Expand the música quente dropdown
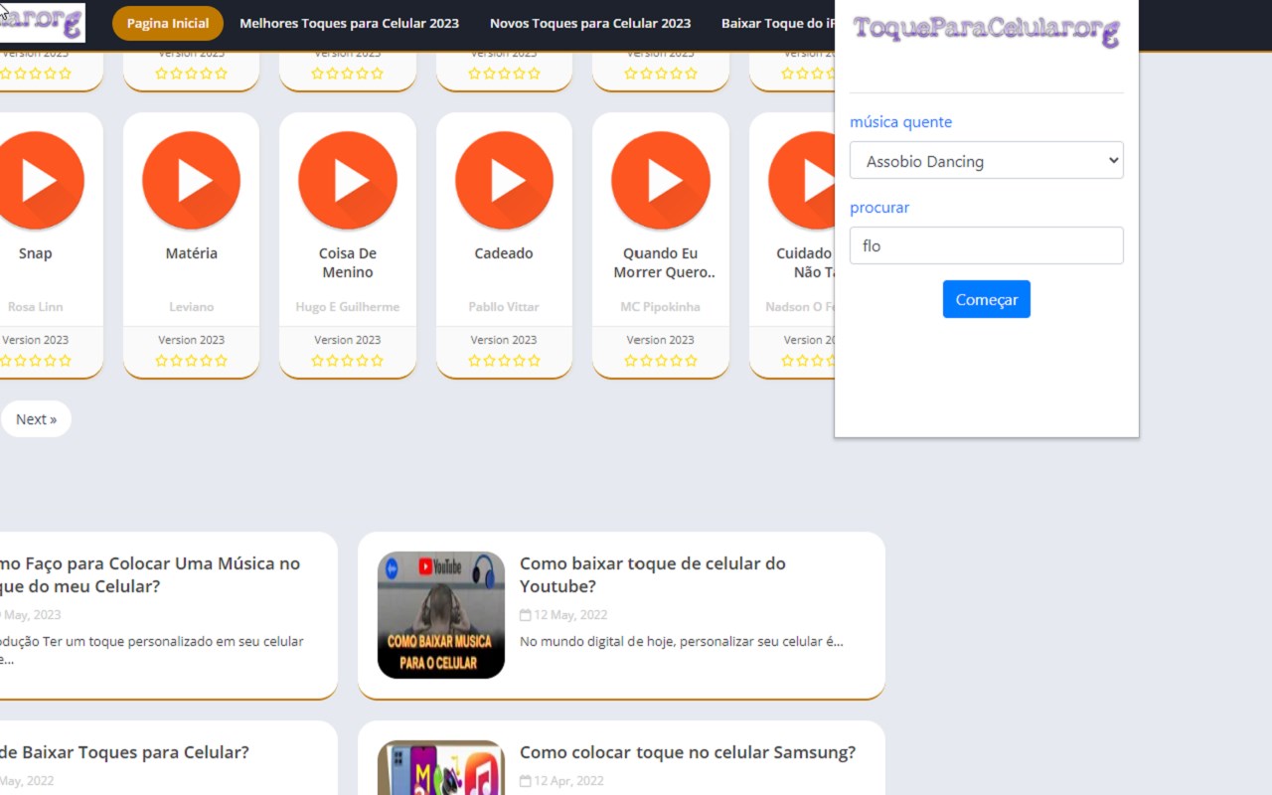The image size is (1272, 795). 987,161
